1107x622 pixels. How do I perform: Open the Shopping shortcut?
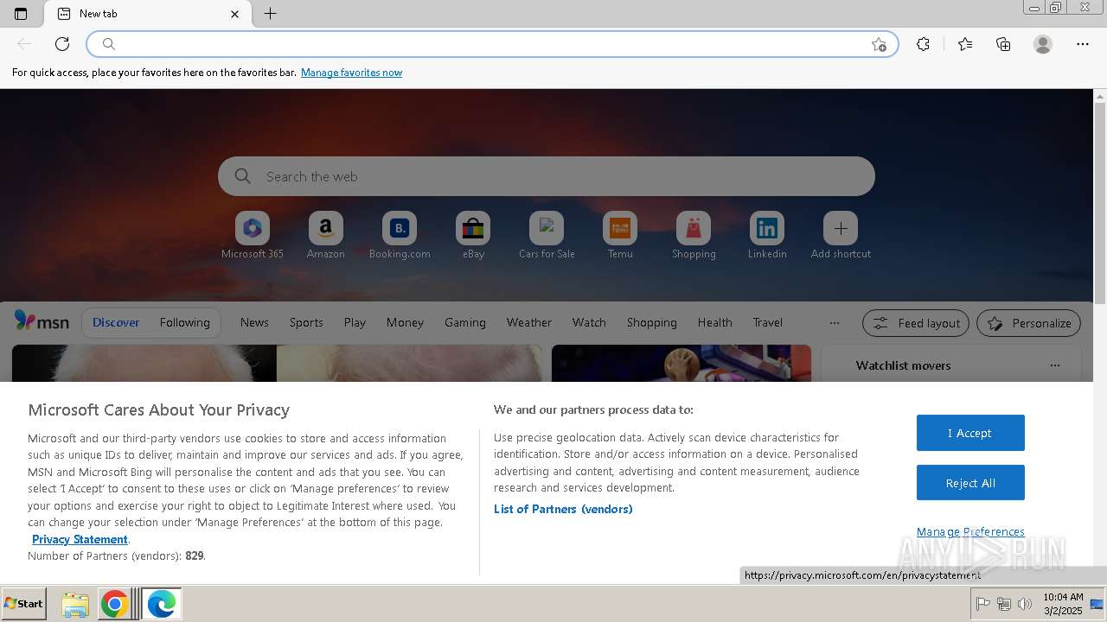[694, 235]
